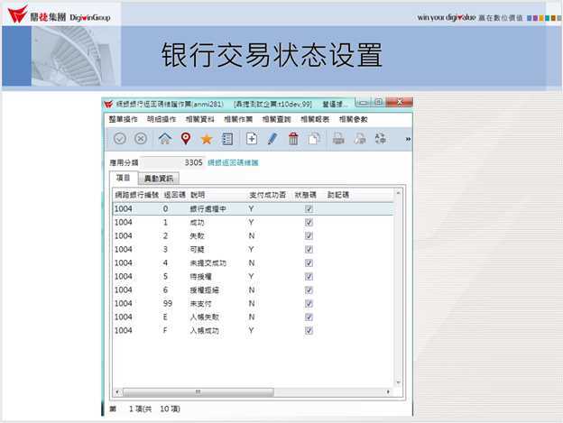Click the N value in return code 2 row
Screen dimensions: 563x423
pyautogui.click(x=252, y=235)
